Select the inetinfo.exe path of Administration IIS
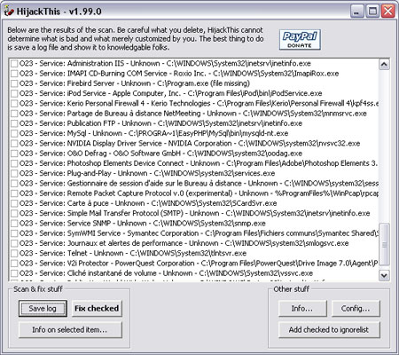The width and height of the screenshot is (399, 355). pyautogui.click(x=239, y=63)
